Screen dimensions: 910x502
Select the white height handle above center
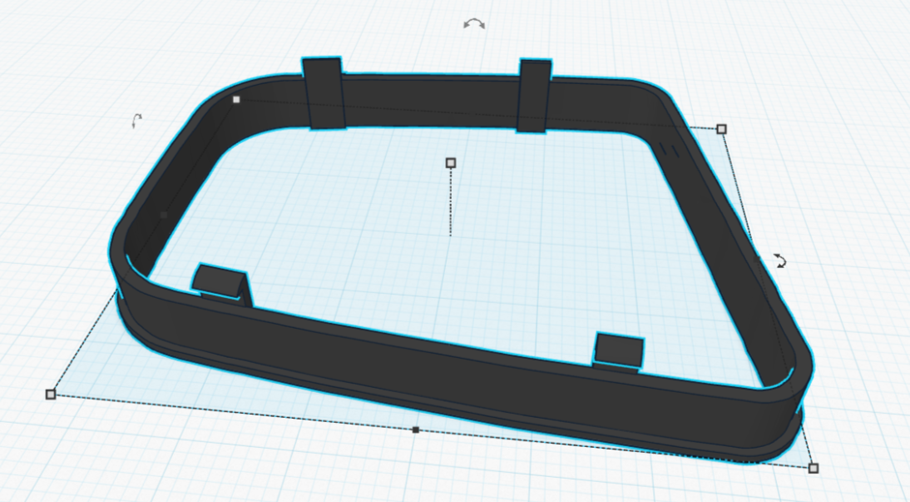451,162
